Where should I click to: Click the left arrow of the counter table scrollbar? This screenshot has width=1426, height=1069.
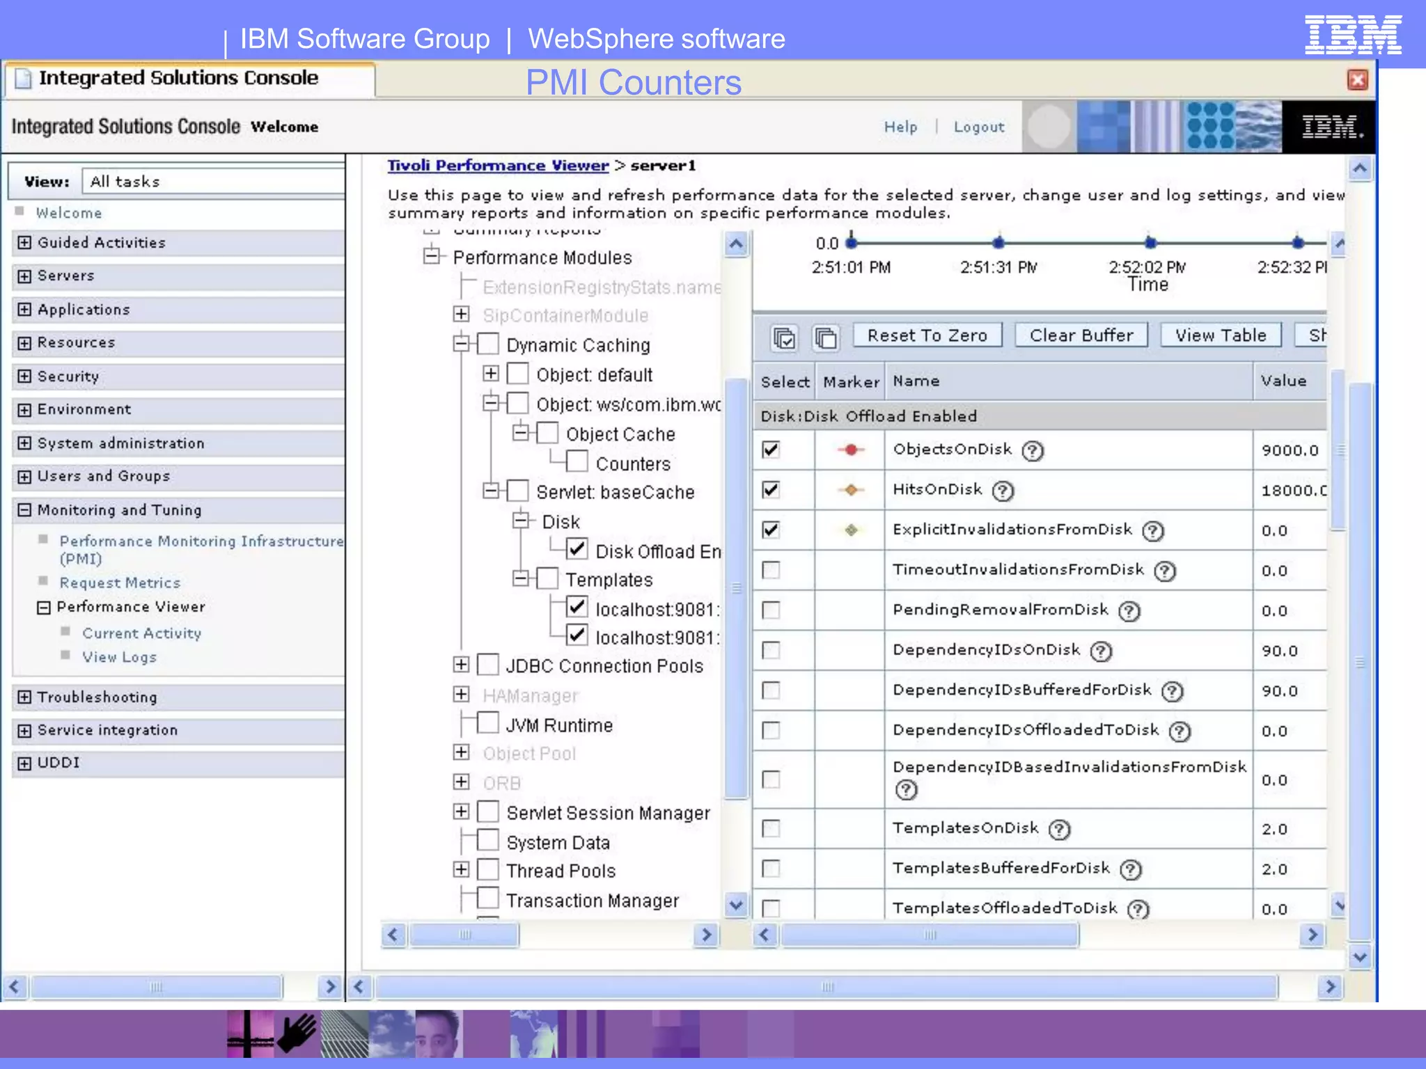pyautogui.click(x=765, y=934)
